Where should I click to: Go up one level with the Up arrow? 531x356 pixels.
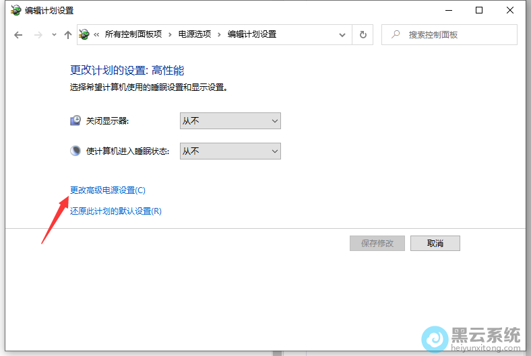pyautogui.click(x=67, y=35)
